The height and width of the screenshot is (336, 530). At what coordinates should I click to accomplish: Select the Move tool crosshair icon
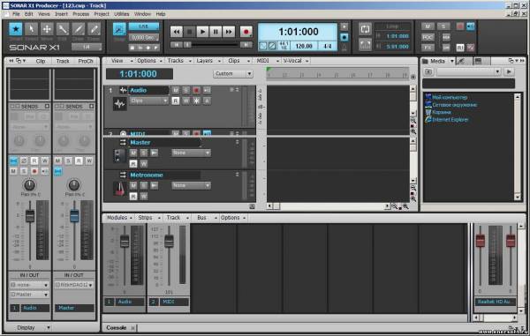tap(47, 29)
